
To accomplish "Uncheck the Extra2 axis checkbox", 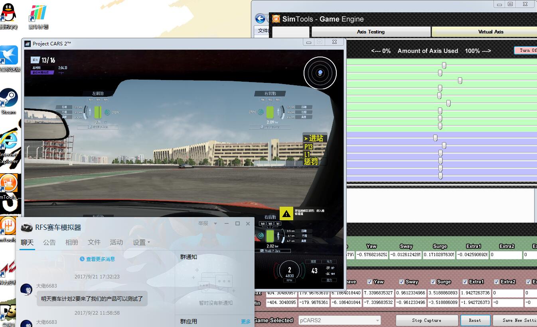I will (497, 282).
